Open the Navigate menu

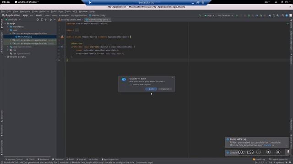pyautogui.click(x=25, y=11)
